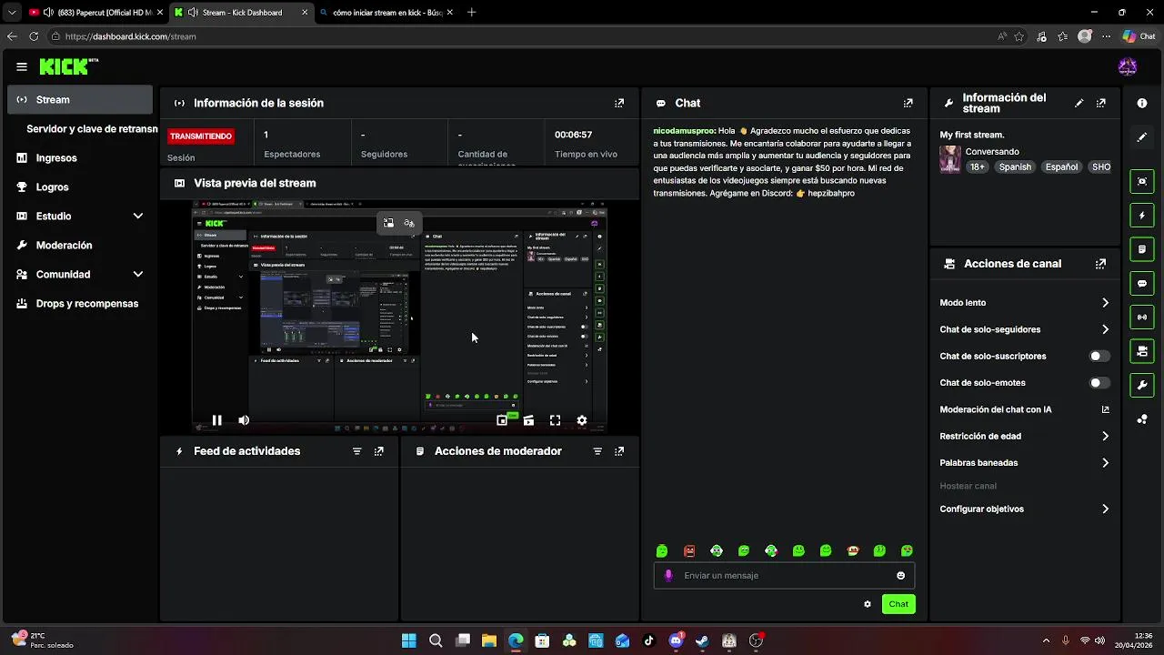The height and width of the screenshot is (655, 1164).
Task: Toggle activity feed lightning widget in sidebar
Action: (x=1142, y=216)
